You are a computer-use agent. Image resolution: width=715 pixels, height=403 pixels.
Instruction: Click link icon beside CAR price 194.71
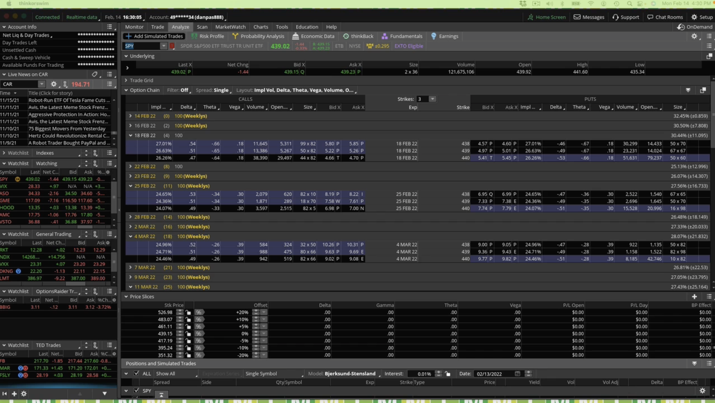(65, 84)
